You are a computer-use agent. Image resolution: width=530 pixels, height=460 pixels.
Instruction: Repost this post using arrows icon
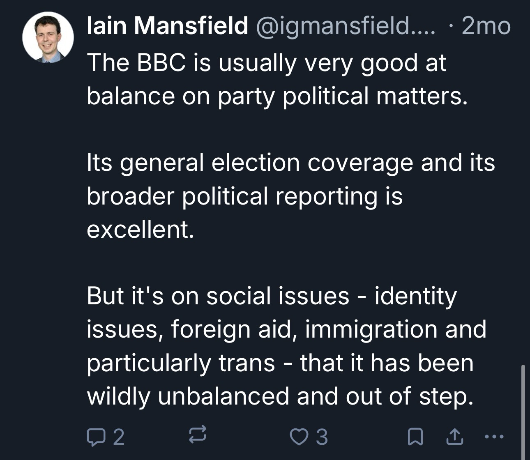[197, 435]
